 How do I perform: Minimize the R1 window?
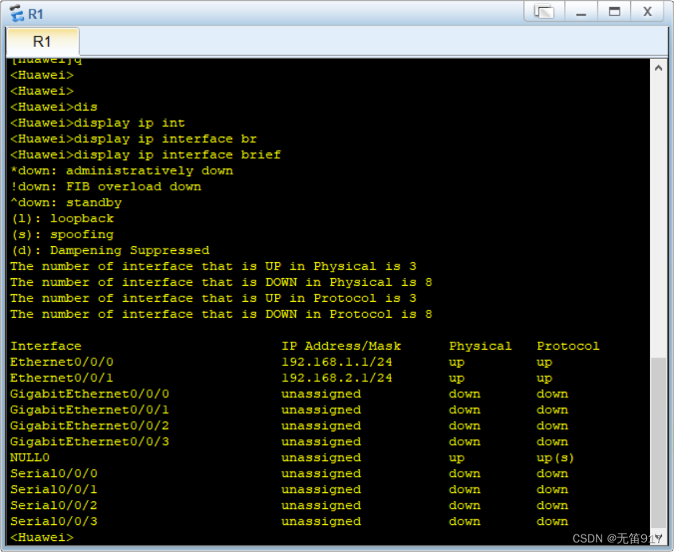pos(581,12)
